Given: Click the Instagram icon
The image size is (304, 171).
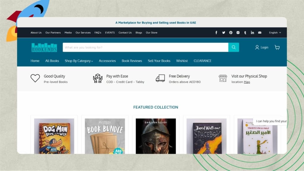Looking at the screenshot, I should point(238,33).
